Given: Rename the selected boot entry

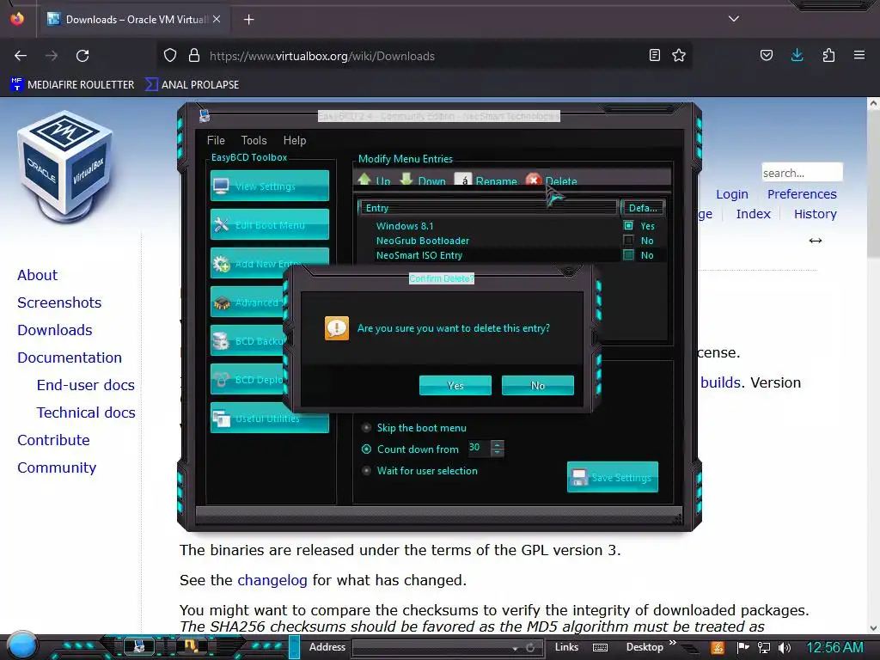Looking at the screenshot, I should click(x=486, y=180).
